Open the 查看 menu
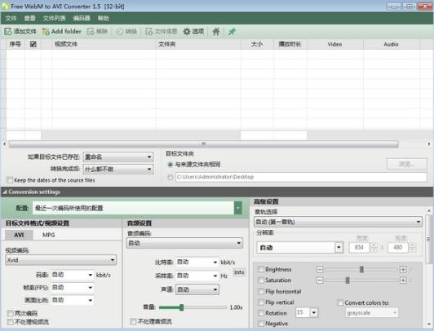This screenshot has width=434, height=331. (x=29, y=18)
